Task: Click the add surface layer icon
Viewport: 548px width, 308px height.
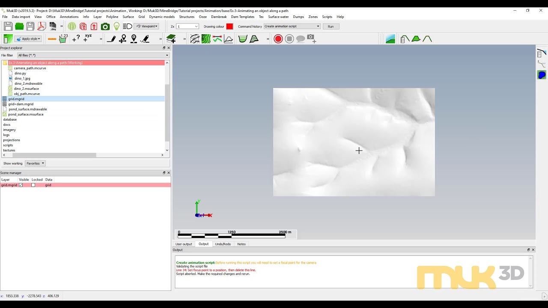Action: coord(171,39)
